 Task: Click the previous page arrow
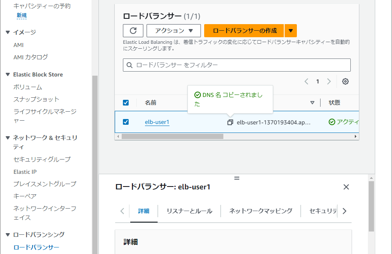pos(306,81)
